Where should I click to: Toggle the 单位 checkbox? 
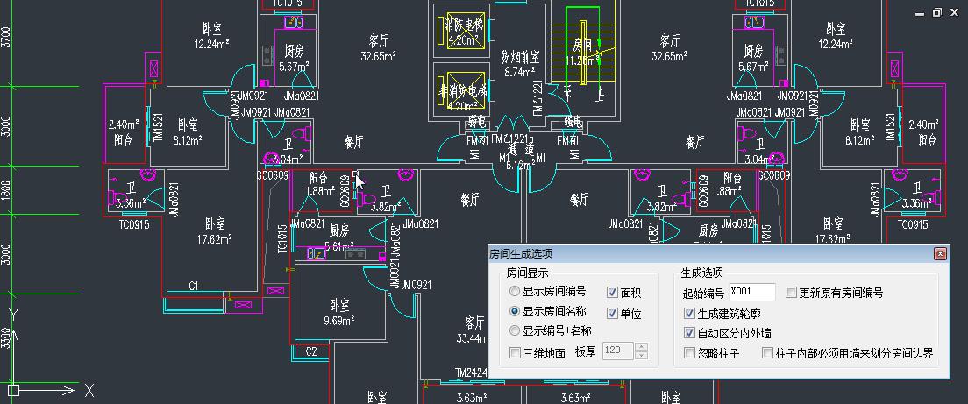pyautogui.click(x=613, y=313)
